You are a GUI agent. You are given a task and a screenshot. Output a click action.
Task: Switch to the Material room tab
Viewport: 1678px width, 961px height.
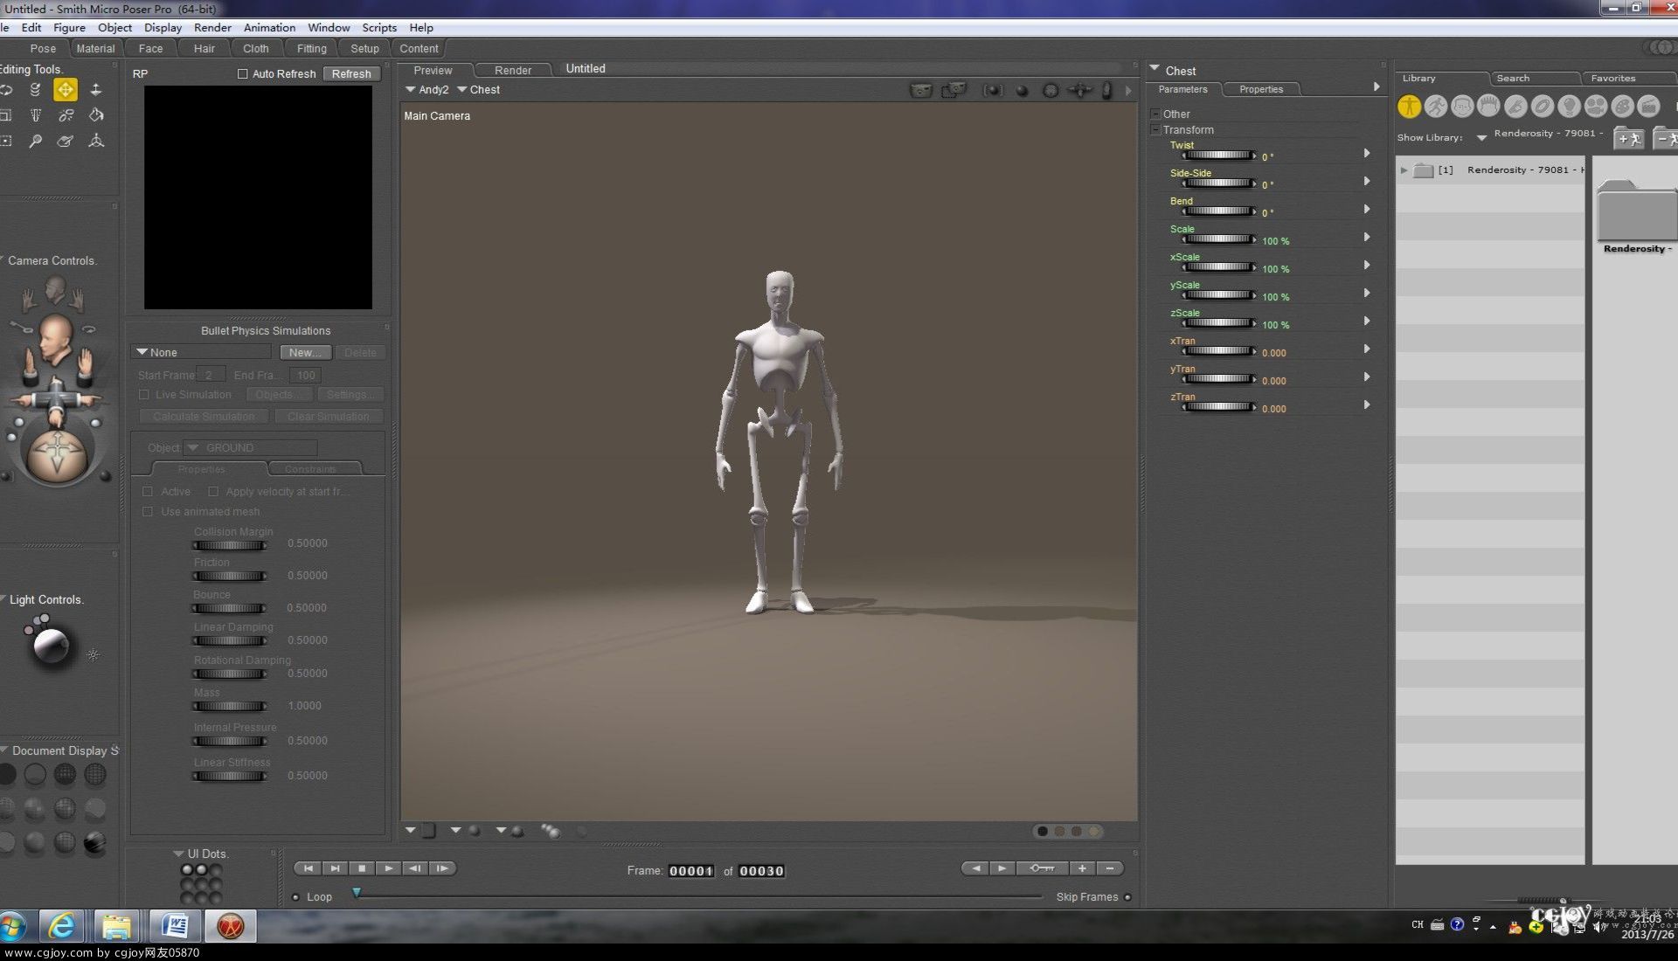(95, 49)
